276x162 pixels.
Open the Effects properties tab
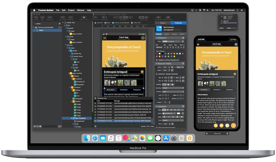click(x=167, y=34)
